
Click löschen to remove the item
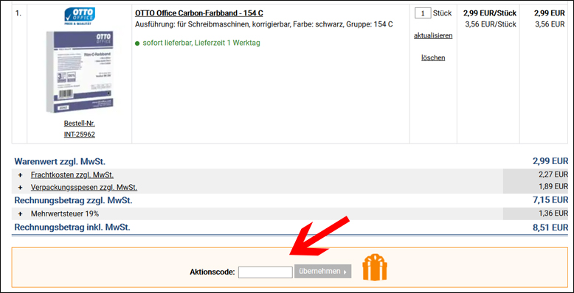(433, 57)
